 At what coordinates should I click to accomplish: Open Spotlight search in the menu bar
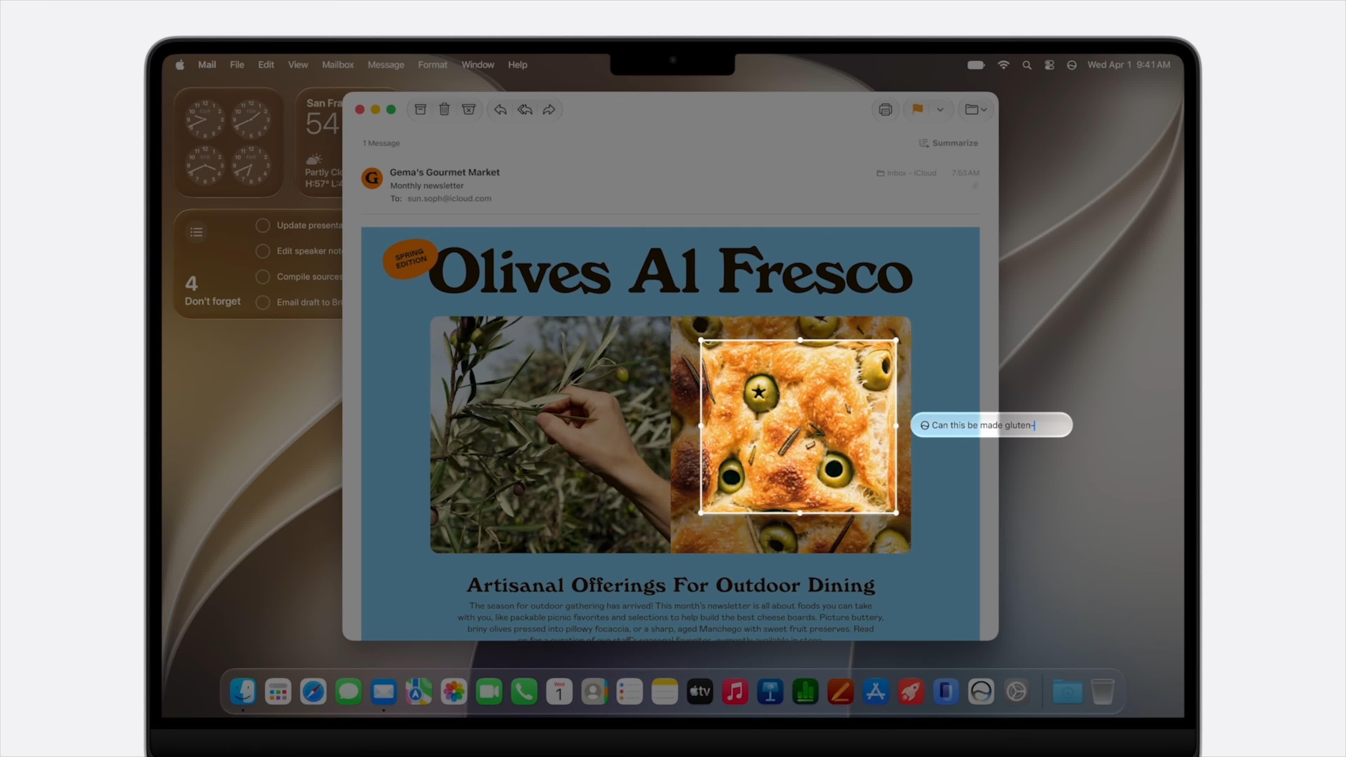(1026, 65)
